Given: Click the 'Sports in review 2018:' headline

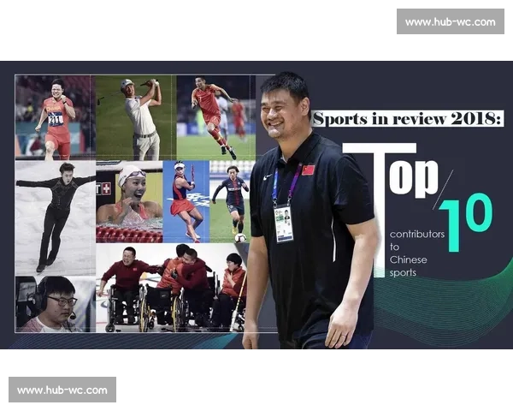Looking at the screenshot, I should click(407, 118).
